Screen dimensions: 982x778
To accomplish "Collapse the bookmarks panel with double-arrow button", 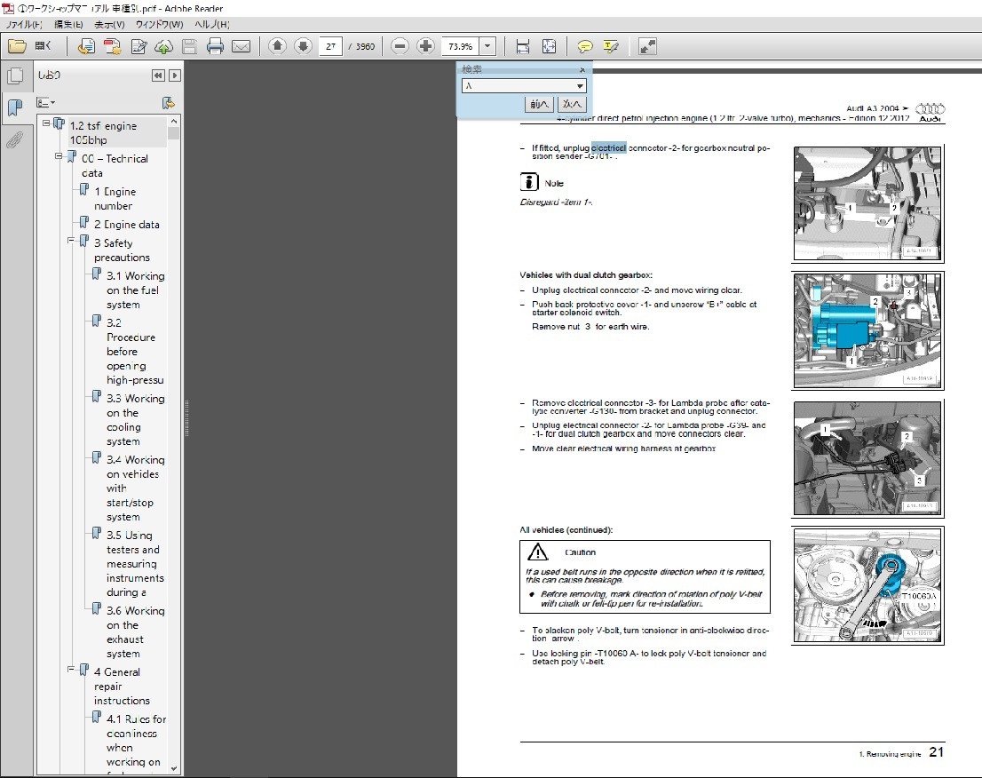I will 158,75.
